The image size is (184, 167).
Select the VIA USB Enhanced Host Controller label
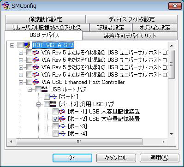click(x=83, y=82)
